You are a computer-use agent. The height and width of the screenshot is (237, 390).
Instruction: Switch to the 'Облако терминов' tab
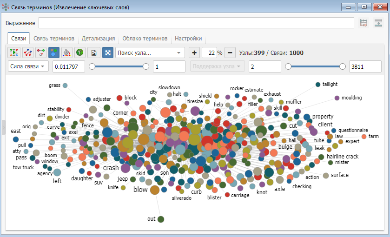pyautogui.click(x=144, y=39)
